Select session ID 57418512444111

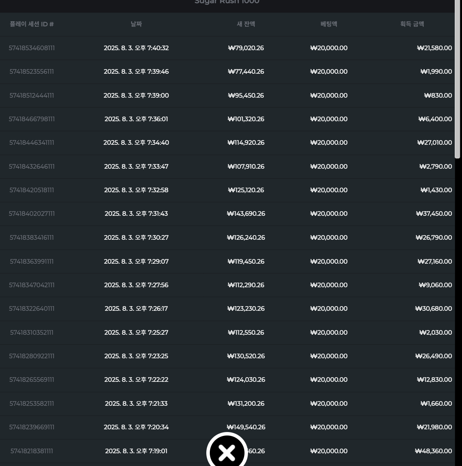coord(32,95)
